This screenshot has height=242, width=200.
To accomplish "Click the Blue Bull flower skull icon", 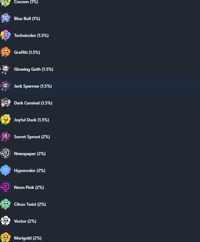I will [6, 18].
